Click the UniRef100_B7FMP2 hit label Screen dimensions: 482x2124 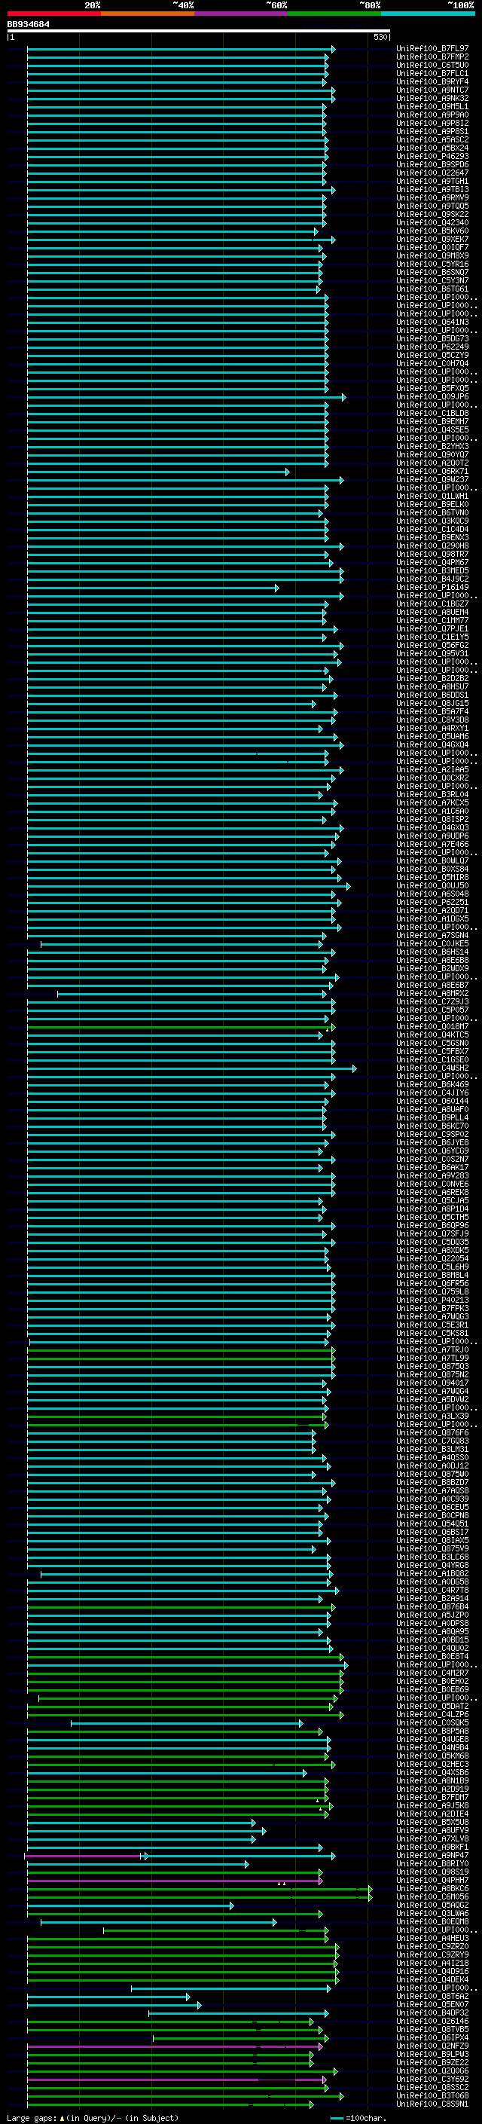coord(432,57)
